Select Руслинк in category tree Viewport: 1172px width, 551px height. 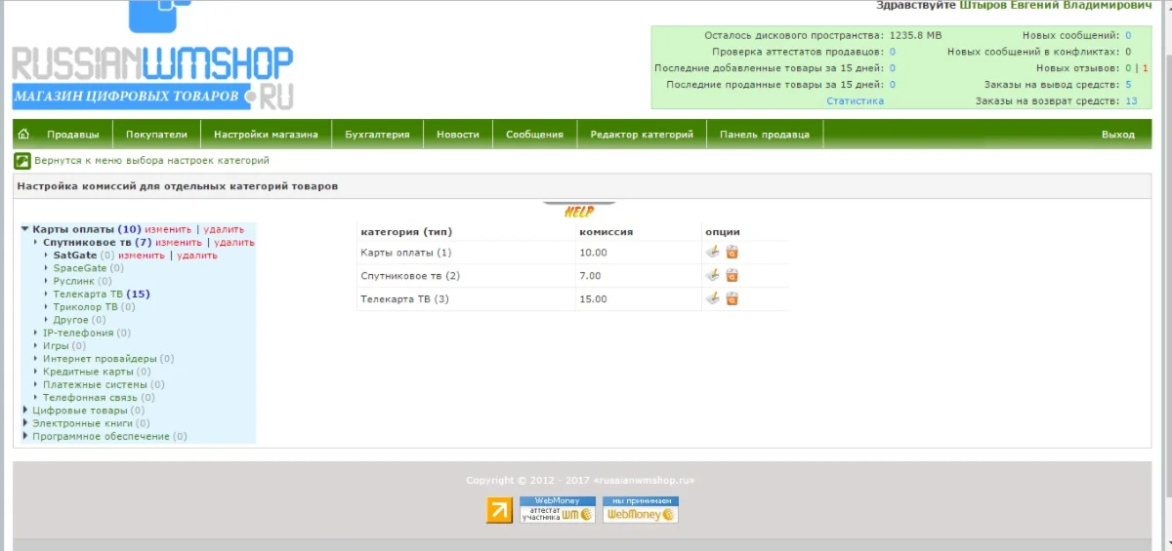74,281
